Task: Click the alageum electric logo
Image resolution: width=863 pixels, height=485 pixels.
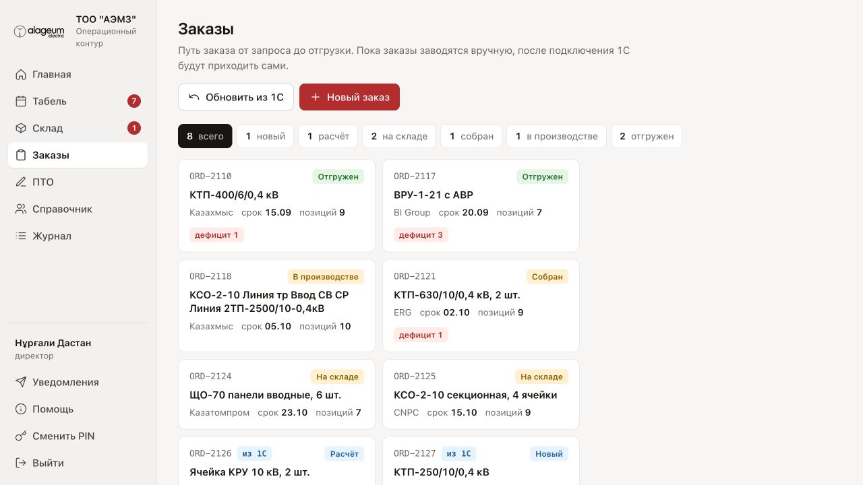Action: tap(40, 32)
